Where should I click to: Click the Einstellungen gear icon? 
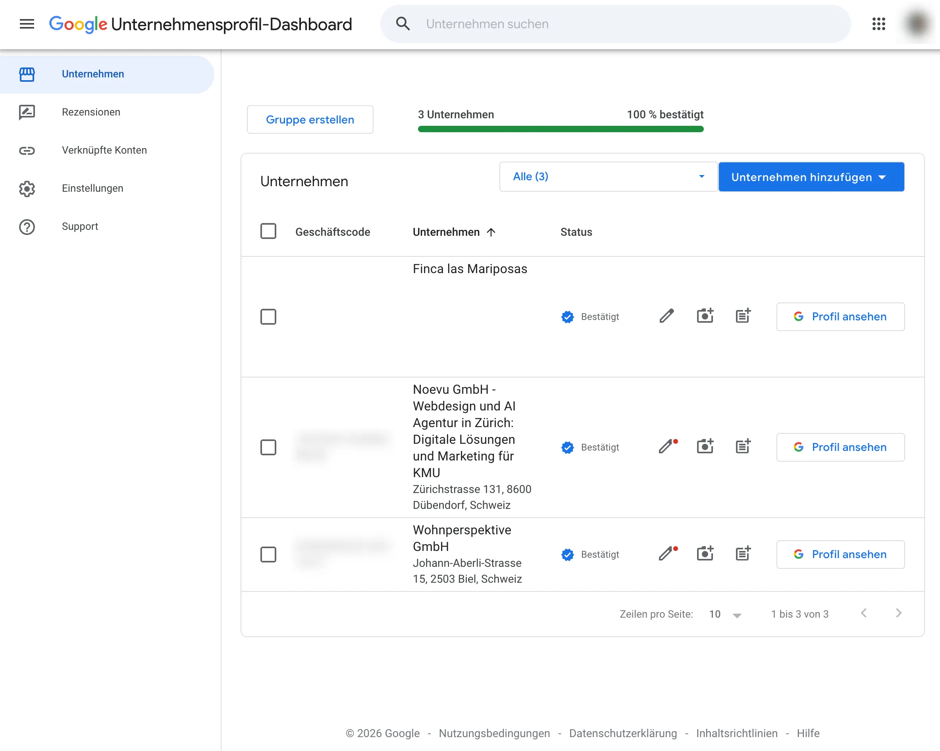[27, 188]
